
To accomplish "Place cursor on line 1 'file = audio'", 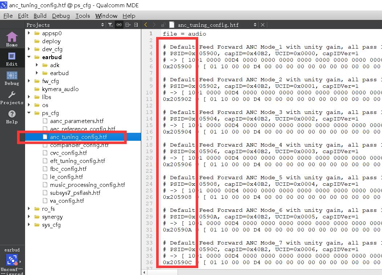I will (184, 34).
